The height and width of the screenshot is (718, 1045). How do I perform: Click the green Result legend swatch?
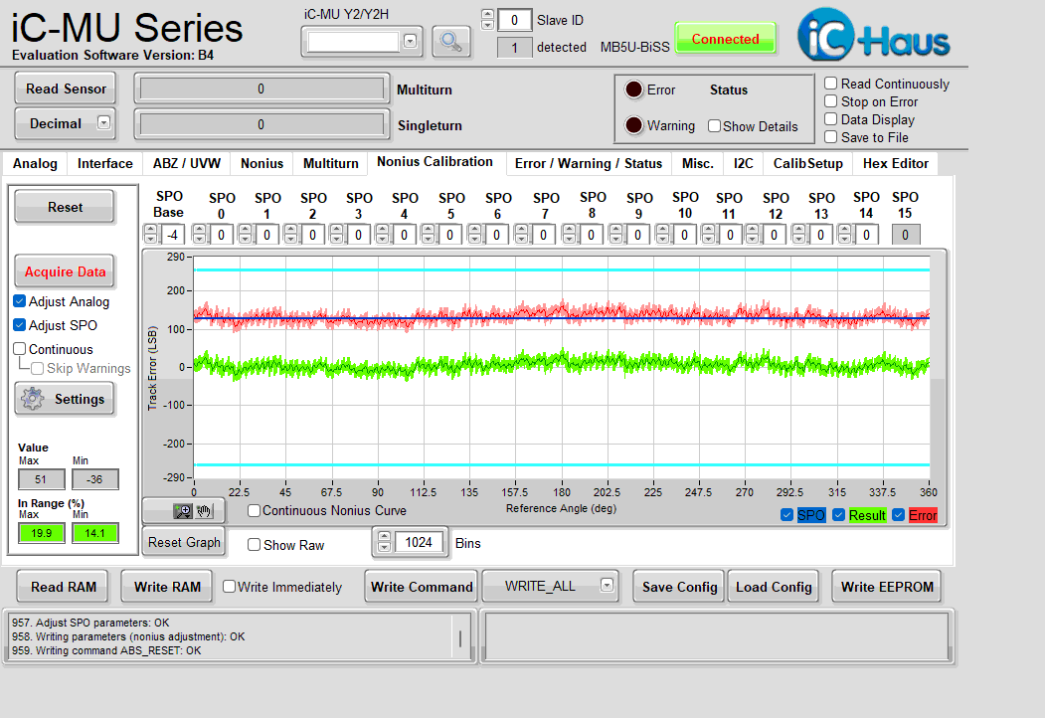[867, 515]
